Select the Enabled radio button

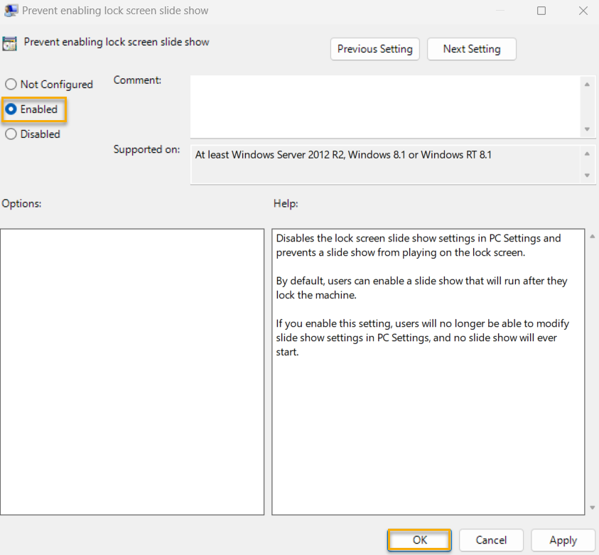(11, 109)
